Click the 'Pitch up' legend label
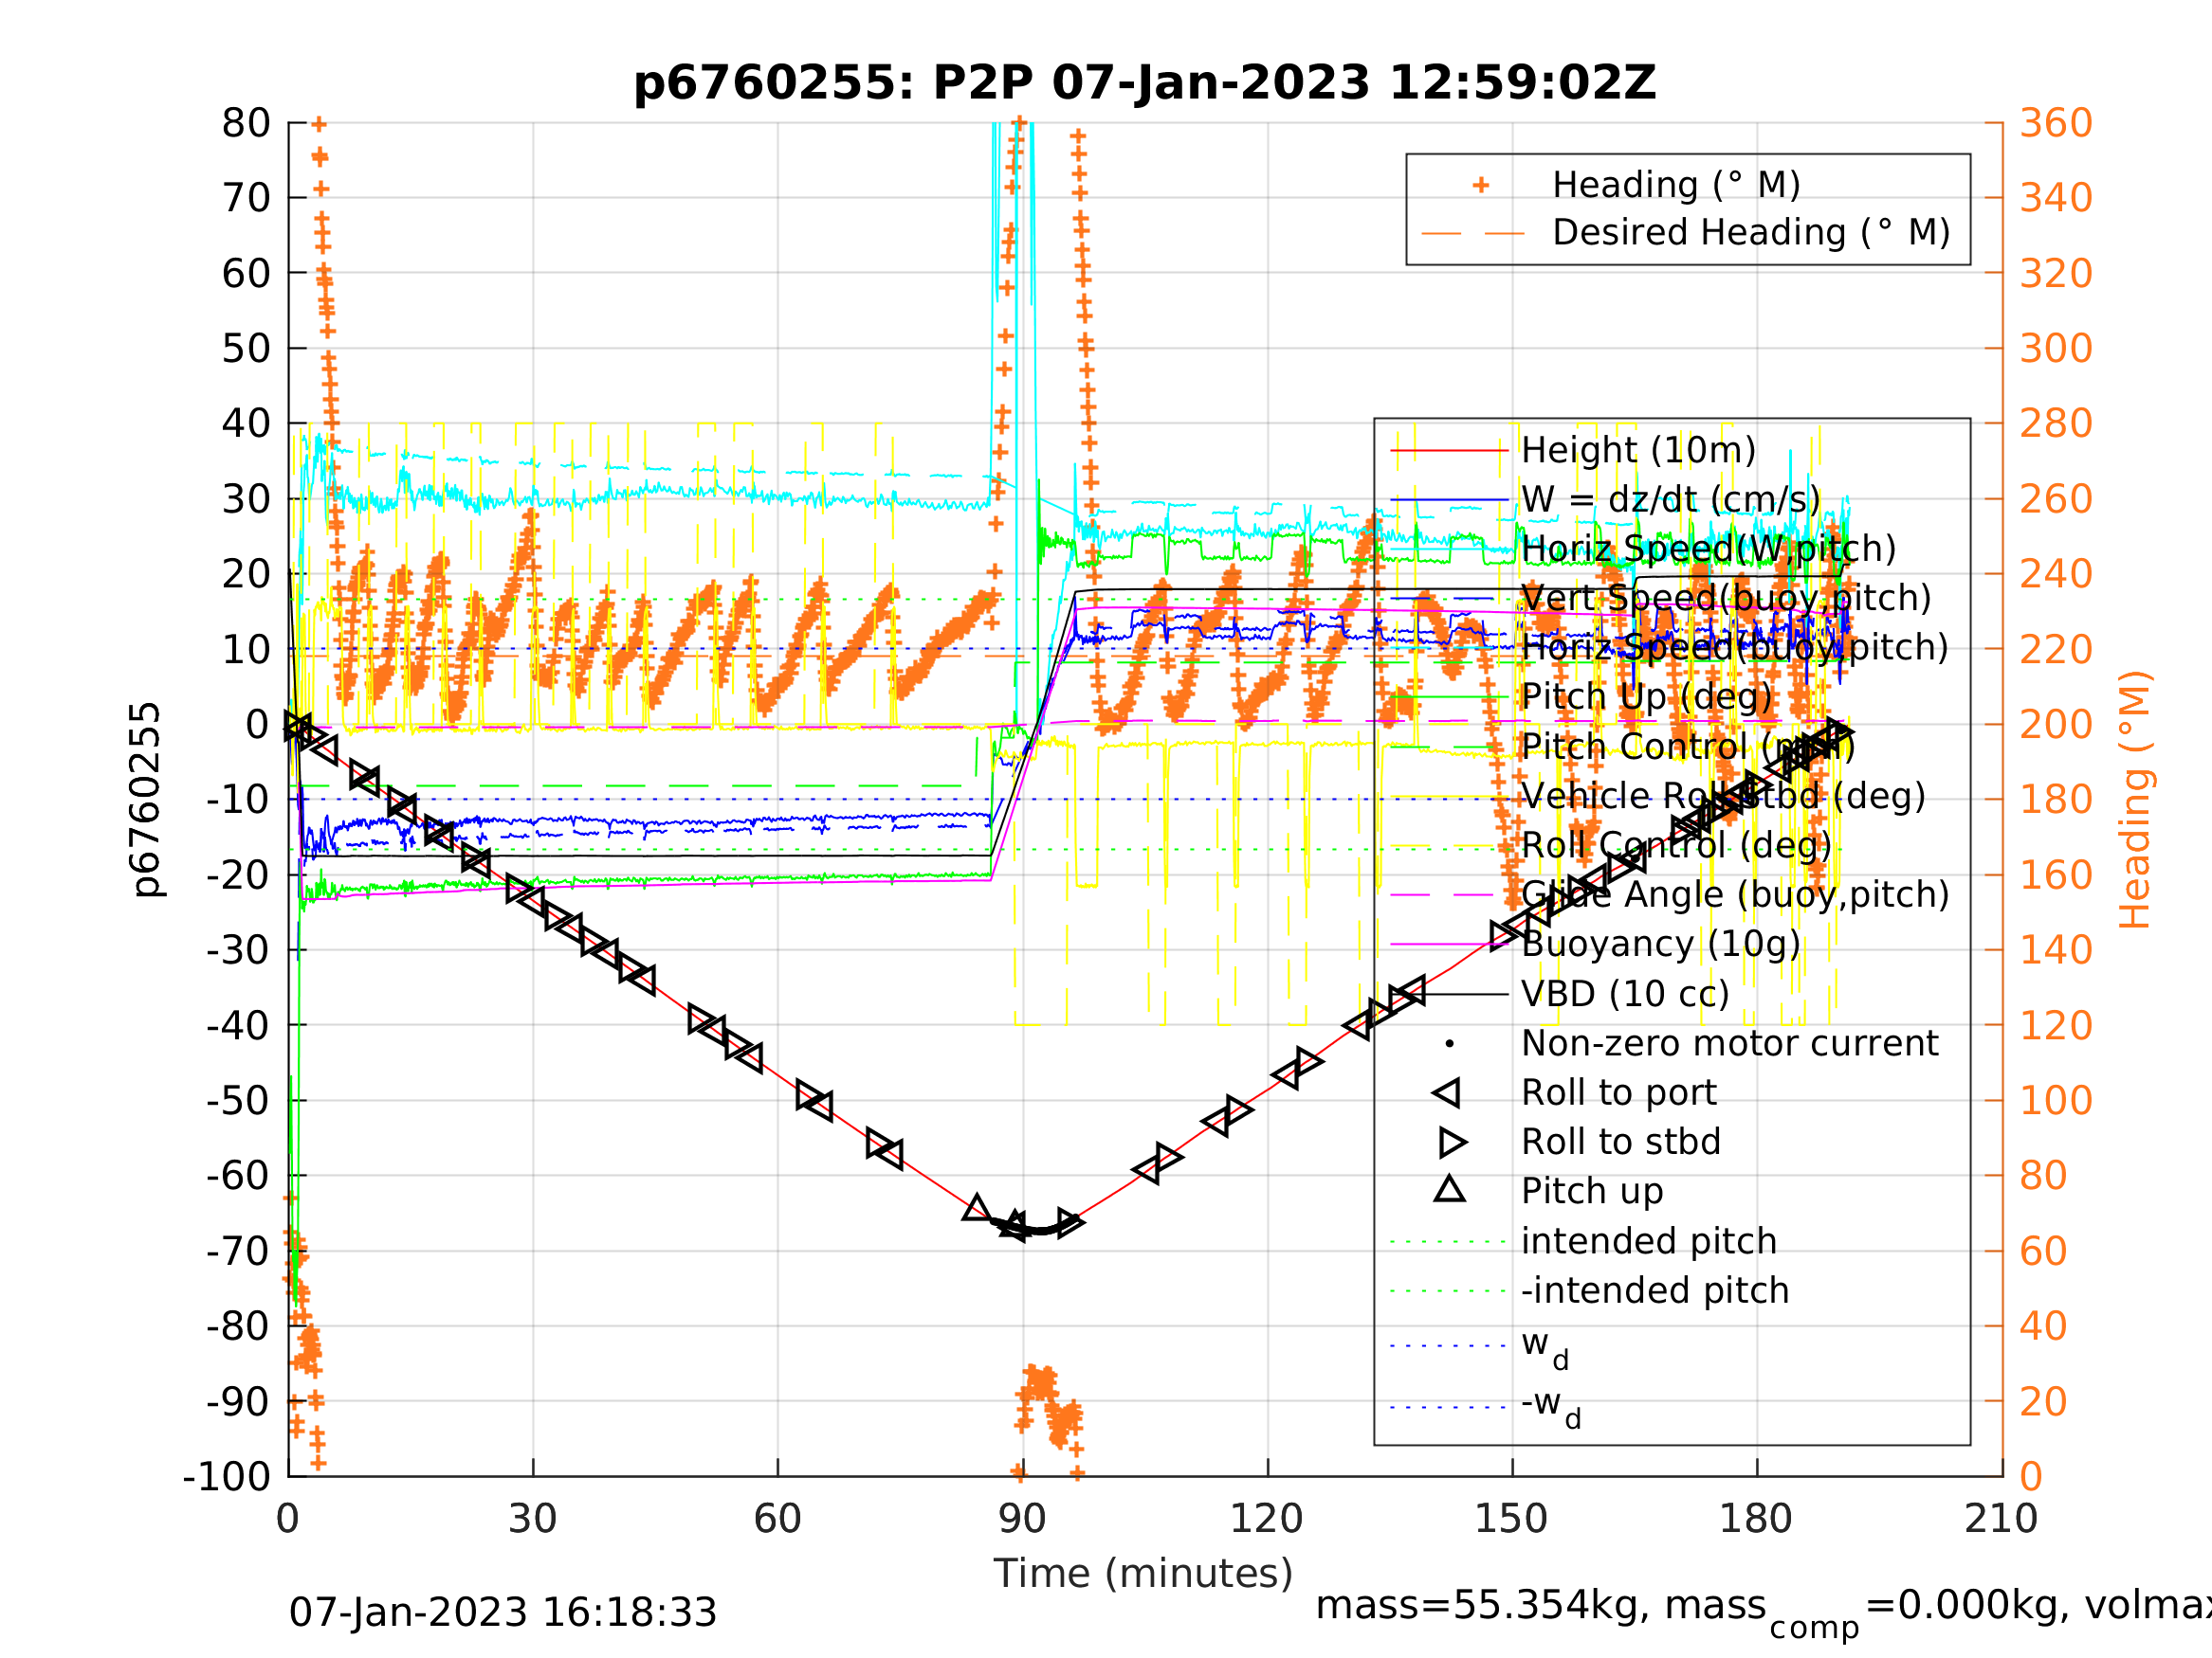2212x1658 pixels. pos(1592,1191)
